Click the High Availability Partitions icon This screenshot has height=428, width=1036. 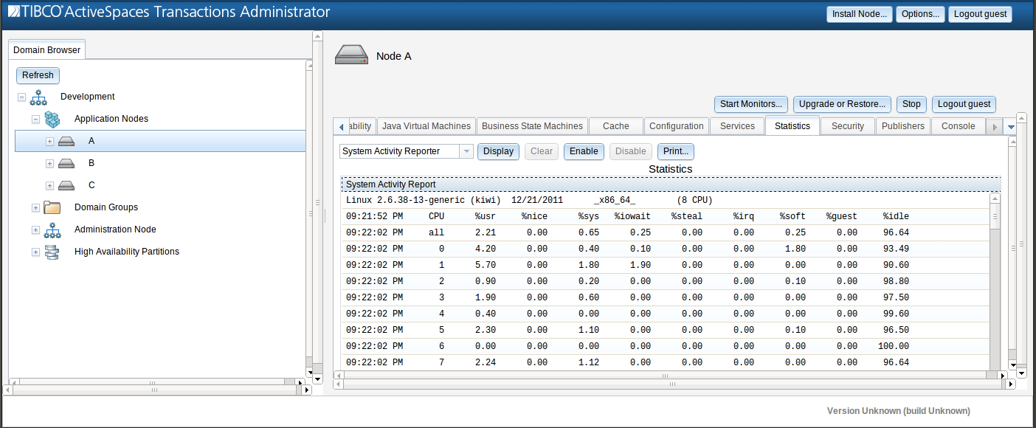pos(52,252)
